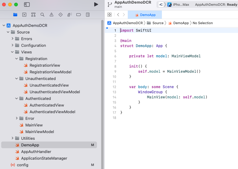Open the report navigator
This screenshot has width=238, height=169.
(x=88, y=15)
